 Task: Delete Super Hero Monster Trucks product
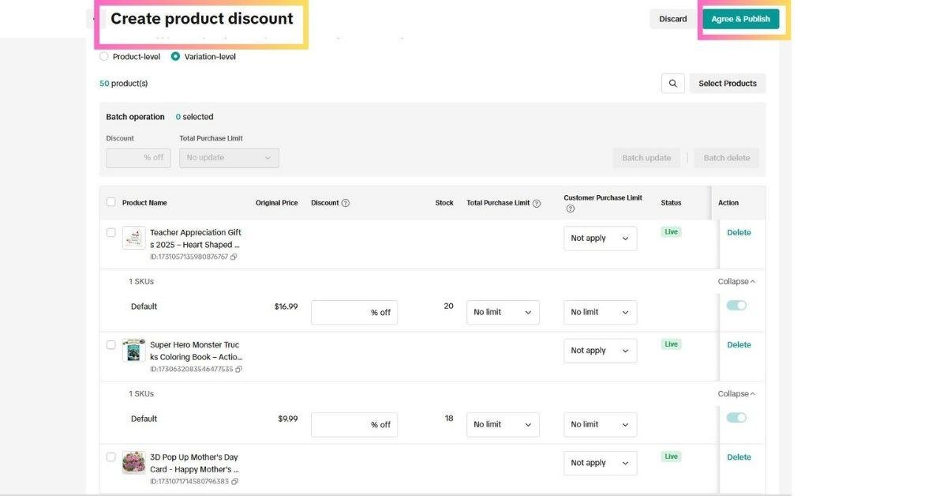pyautogui.click(x=739, y=344)
